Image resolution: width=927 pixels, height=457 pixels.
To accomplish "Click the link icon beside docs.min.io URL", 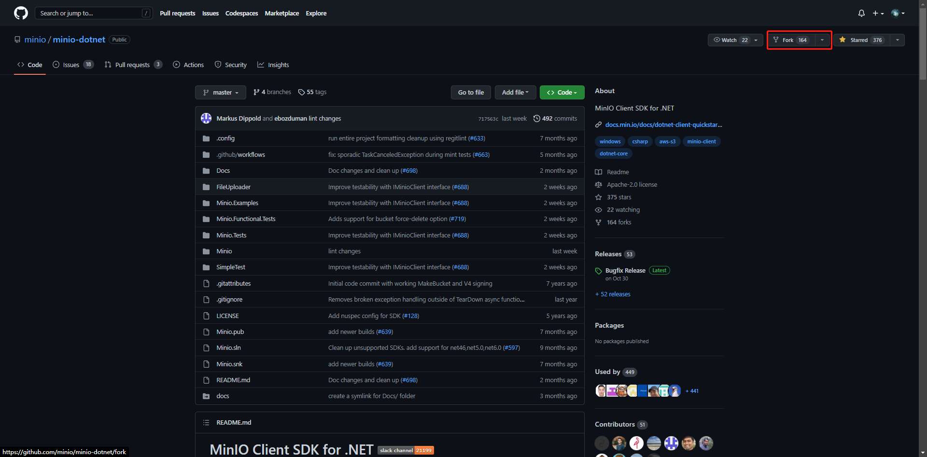I will tap(598, 125).
